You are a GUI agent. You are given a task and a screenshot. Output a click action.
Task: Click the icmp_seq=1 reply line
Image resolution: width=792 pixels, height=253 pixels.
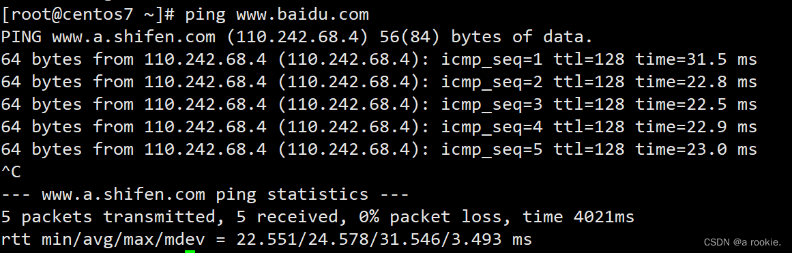(x=379, y=60)
